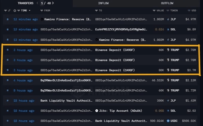Open the TIME column filter icon
The width and height of the screenshot is (203, 126).
pyautogui.click(x=19, y=11)
